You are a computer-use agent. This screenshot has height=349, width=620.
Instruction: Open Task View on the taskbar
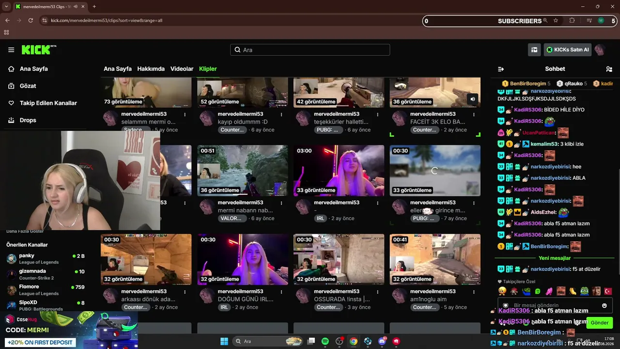click(311, 341)
